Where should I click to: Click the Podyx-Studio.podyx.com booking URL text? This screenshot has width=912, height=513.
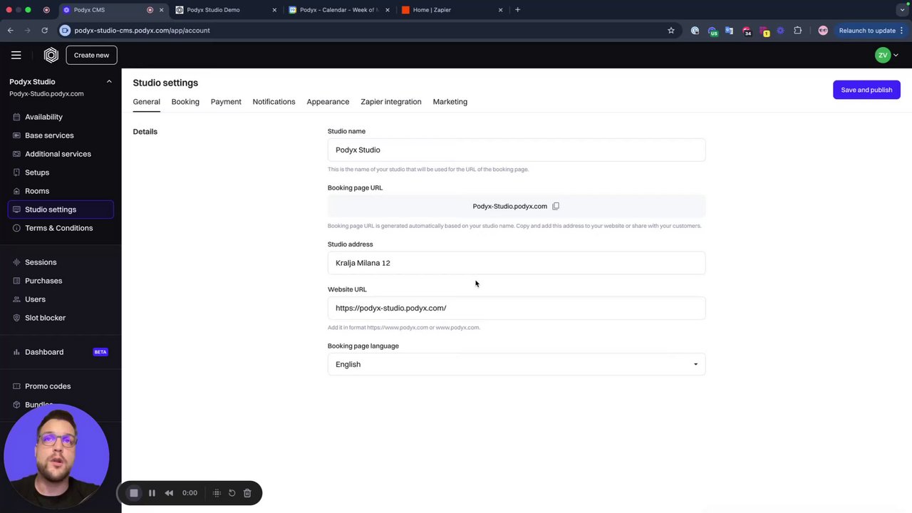coord(509,206)
